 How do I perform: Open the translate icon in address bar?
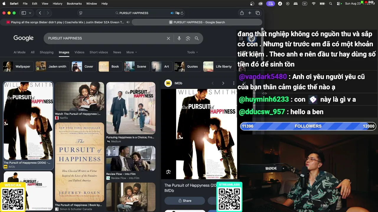[177, 13]
